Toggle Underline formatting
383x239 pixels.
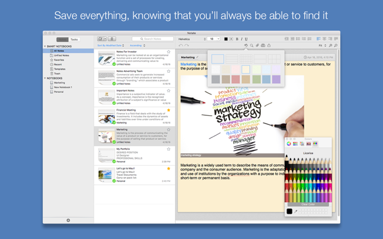coord(246,39)
